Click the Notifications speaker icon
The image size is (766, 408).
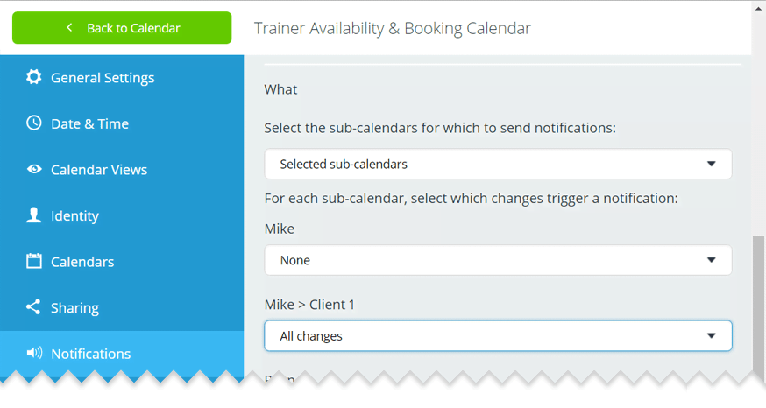(x=34, y=353)
